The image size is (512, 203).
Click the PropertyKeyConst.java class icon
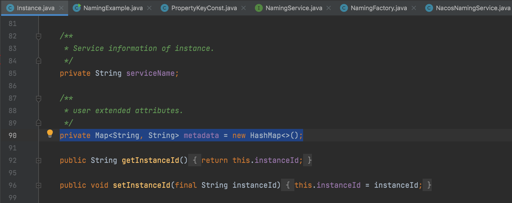(x=164, y=8)
